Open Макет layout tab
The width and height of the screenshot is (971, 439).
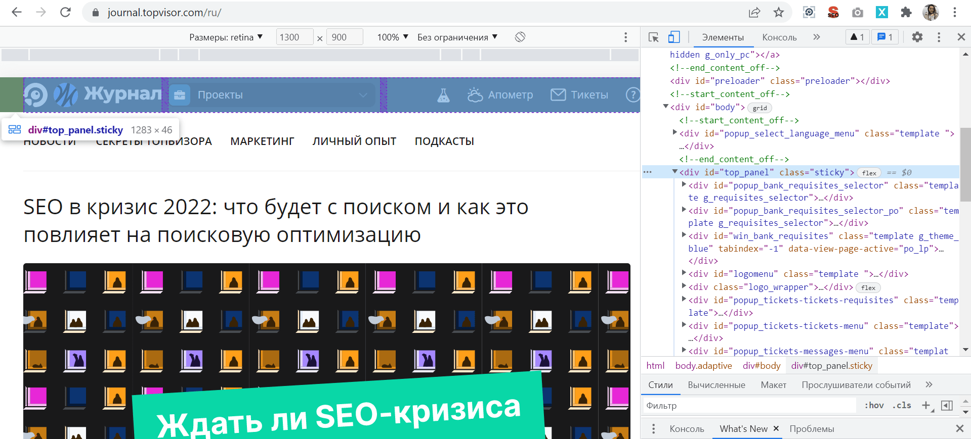click(773, 384)
